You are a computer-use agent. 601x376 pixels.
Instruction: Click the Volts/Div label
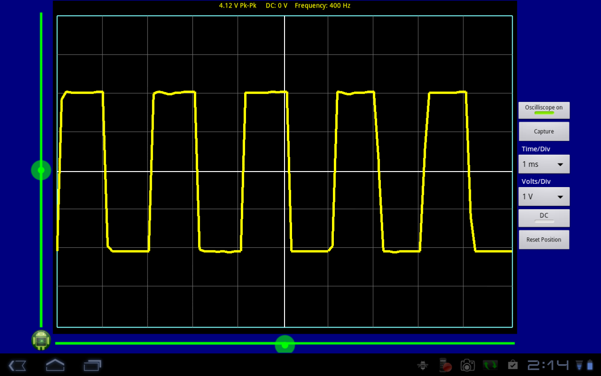[x=536, y=181]
